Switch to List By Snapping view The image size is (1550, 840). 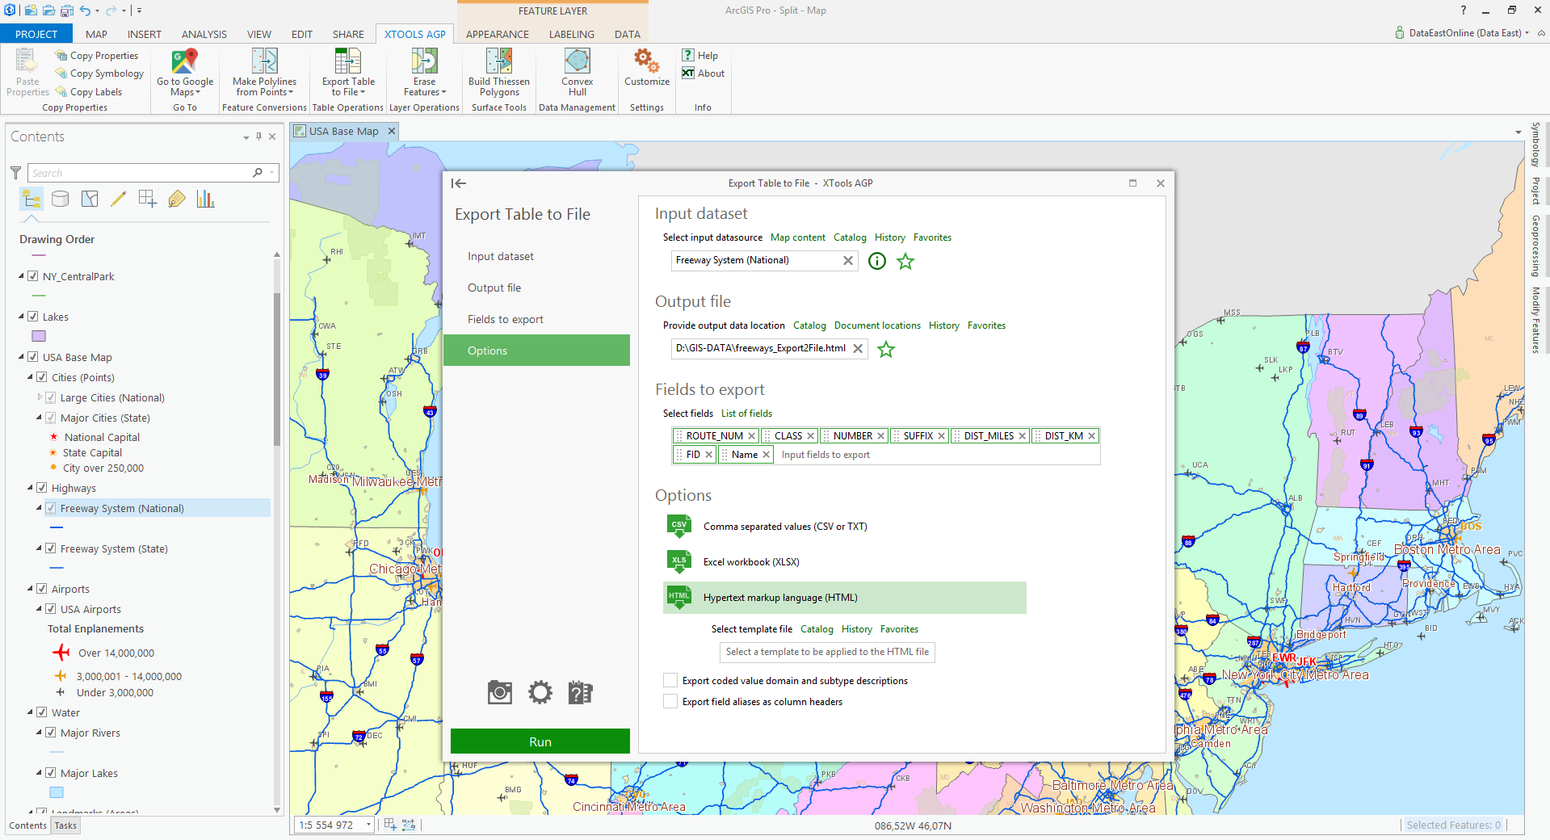point(147,199)
